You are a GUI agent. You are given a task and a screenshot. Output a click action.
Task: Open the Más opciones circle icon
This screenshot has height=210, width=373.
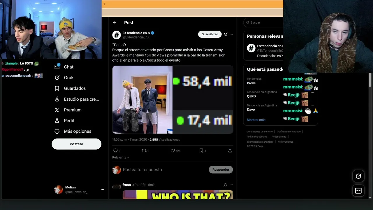click(x=57, y=131)
